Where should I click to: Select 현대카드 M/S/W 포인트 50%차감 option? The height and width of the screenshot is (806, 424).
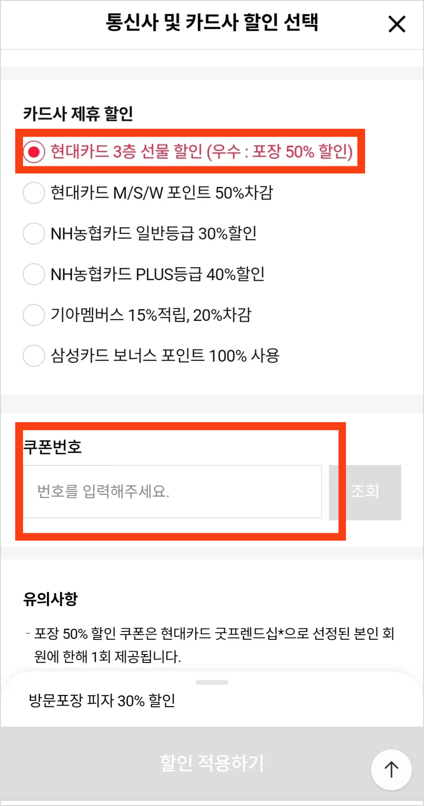[33, 193]
